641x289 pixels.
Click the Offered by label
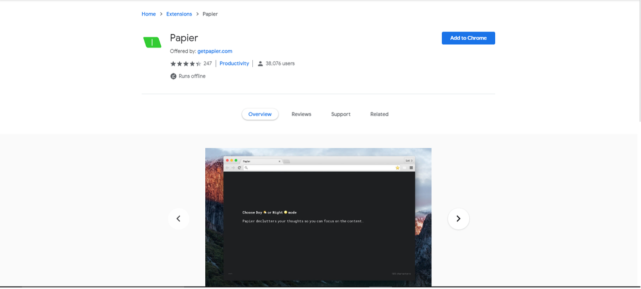(x=183, y=51)
